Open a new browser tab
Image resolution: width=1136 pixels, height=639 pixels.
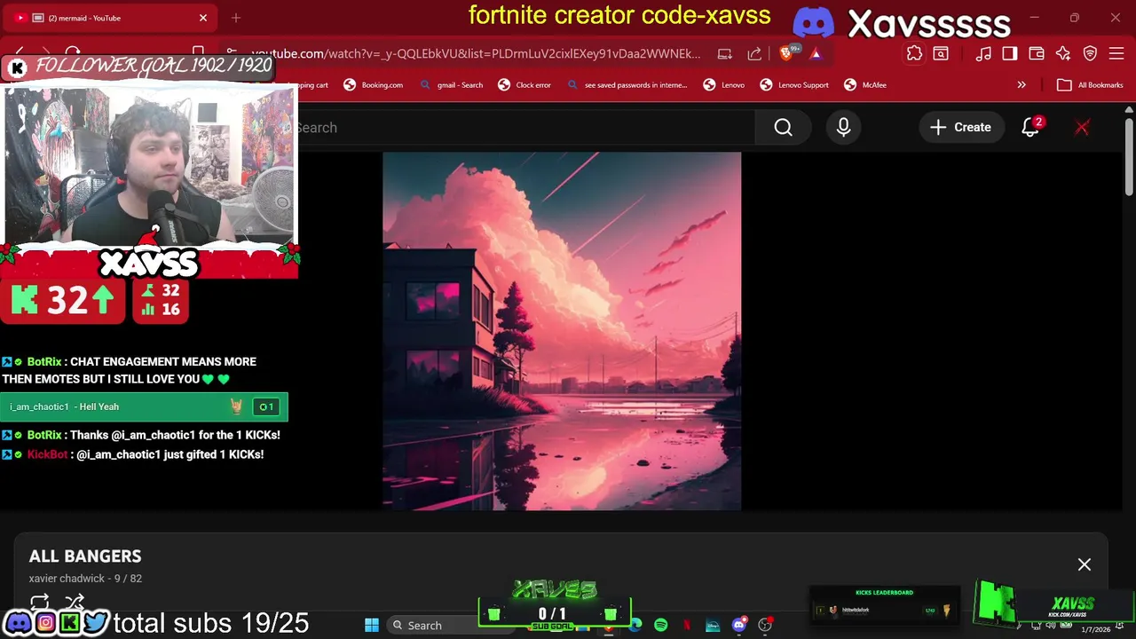pos(236,18)
